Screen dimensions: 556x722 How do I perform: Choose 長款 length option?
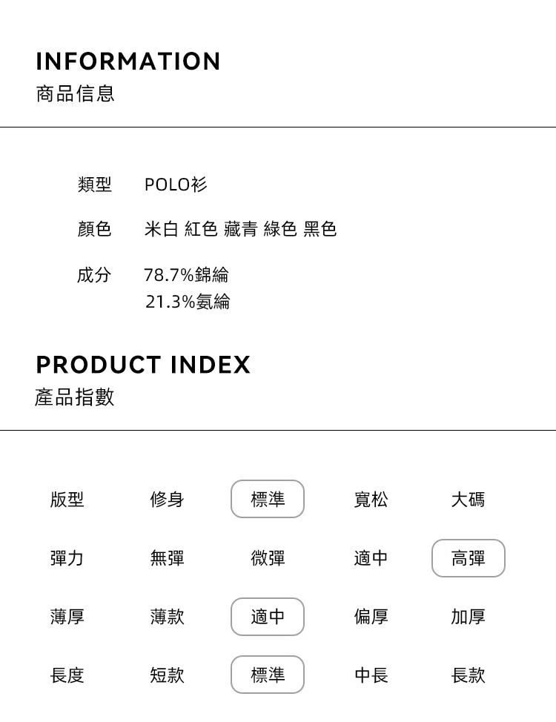tap(468, 675)
